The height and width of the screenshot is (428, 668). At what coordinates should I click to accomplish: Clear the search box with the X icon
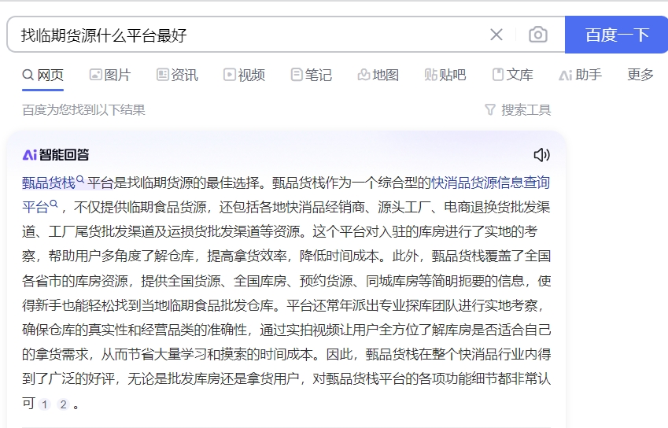pos(496,35)
